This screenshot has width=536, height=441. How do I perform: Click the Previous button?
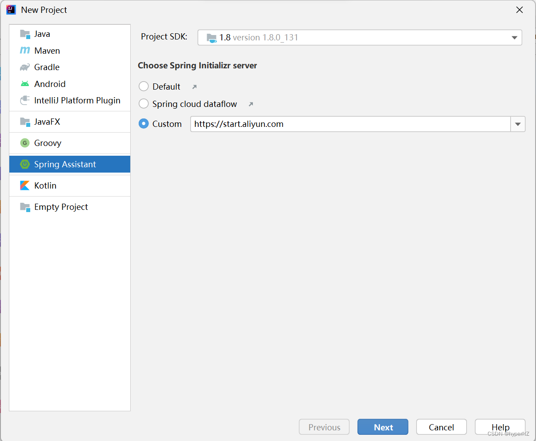(x=324, y=427)
